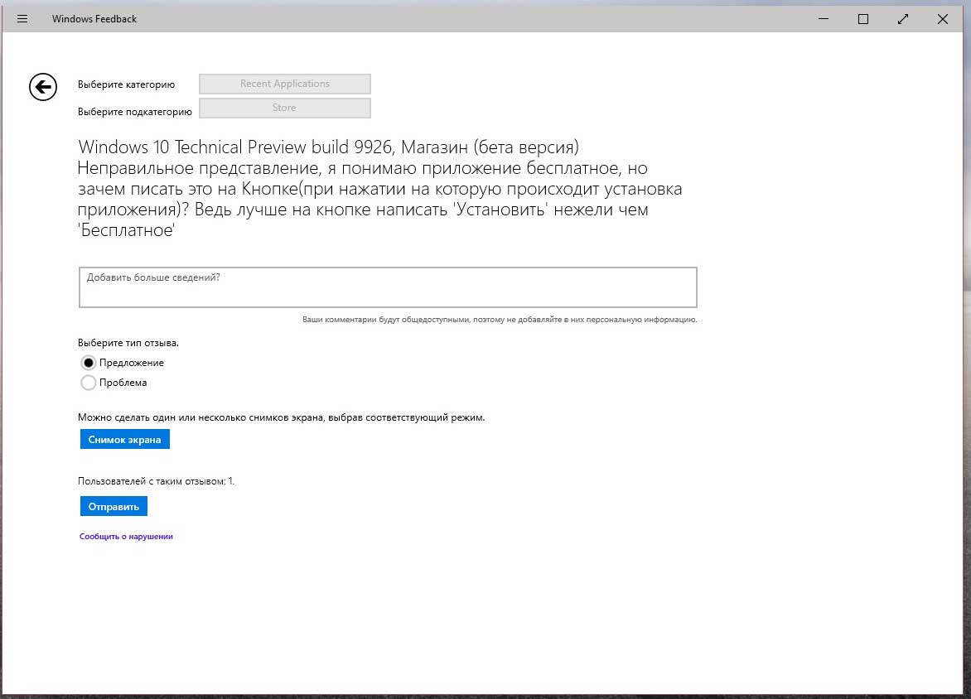Open the Сообщить о нарушении link

[126, 537]
